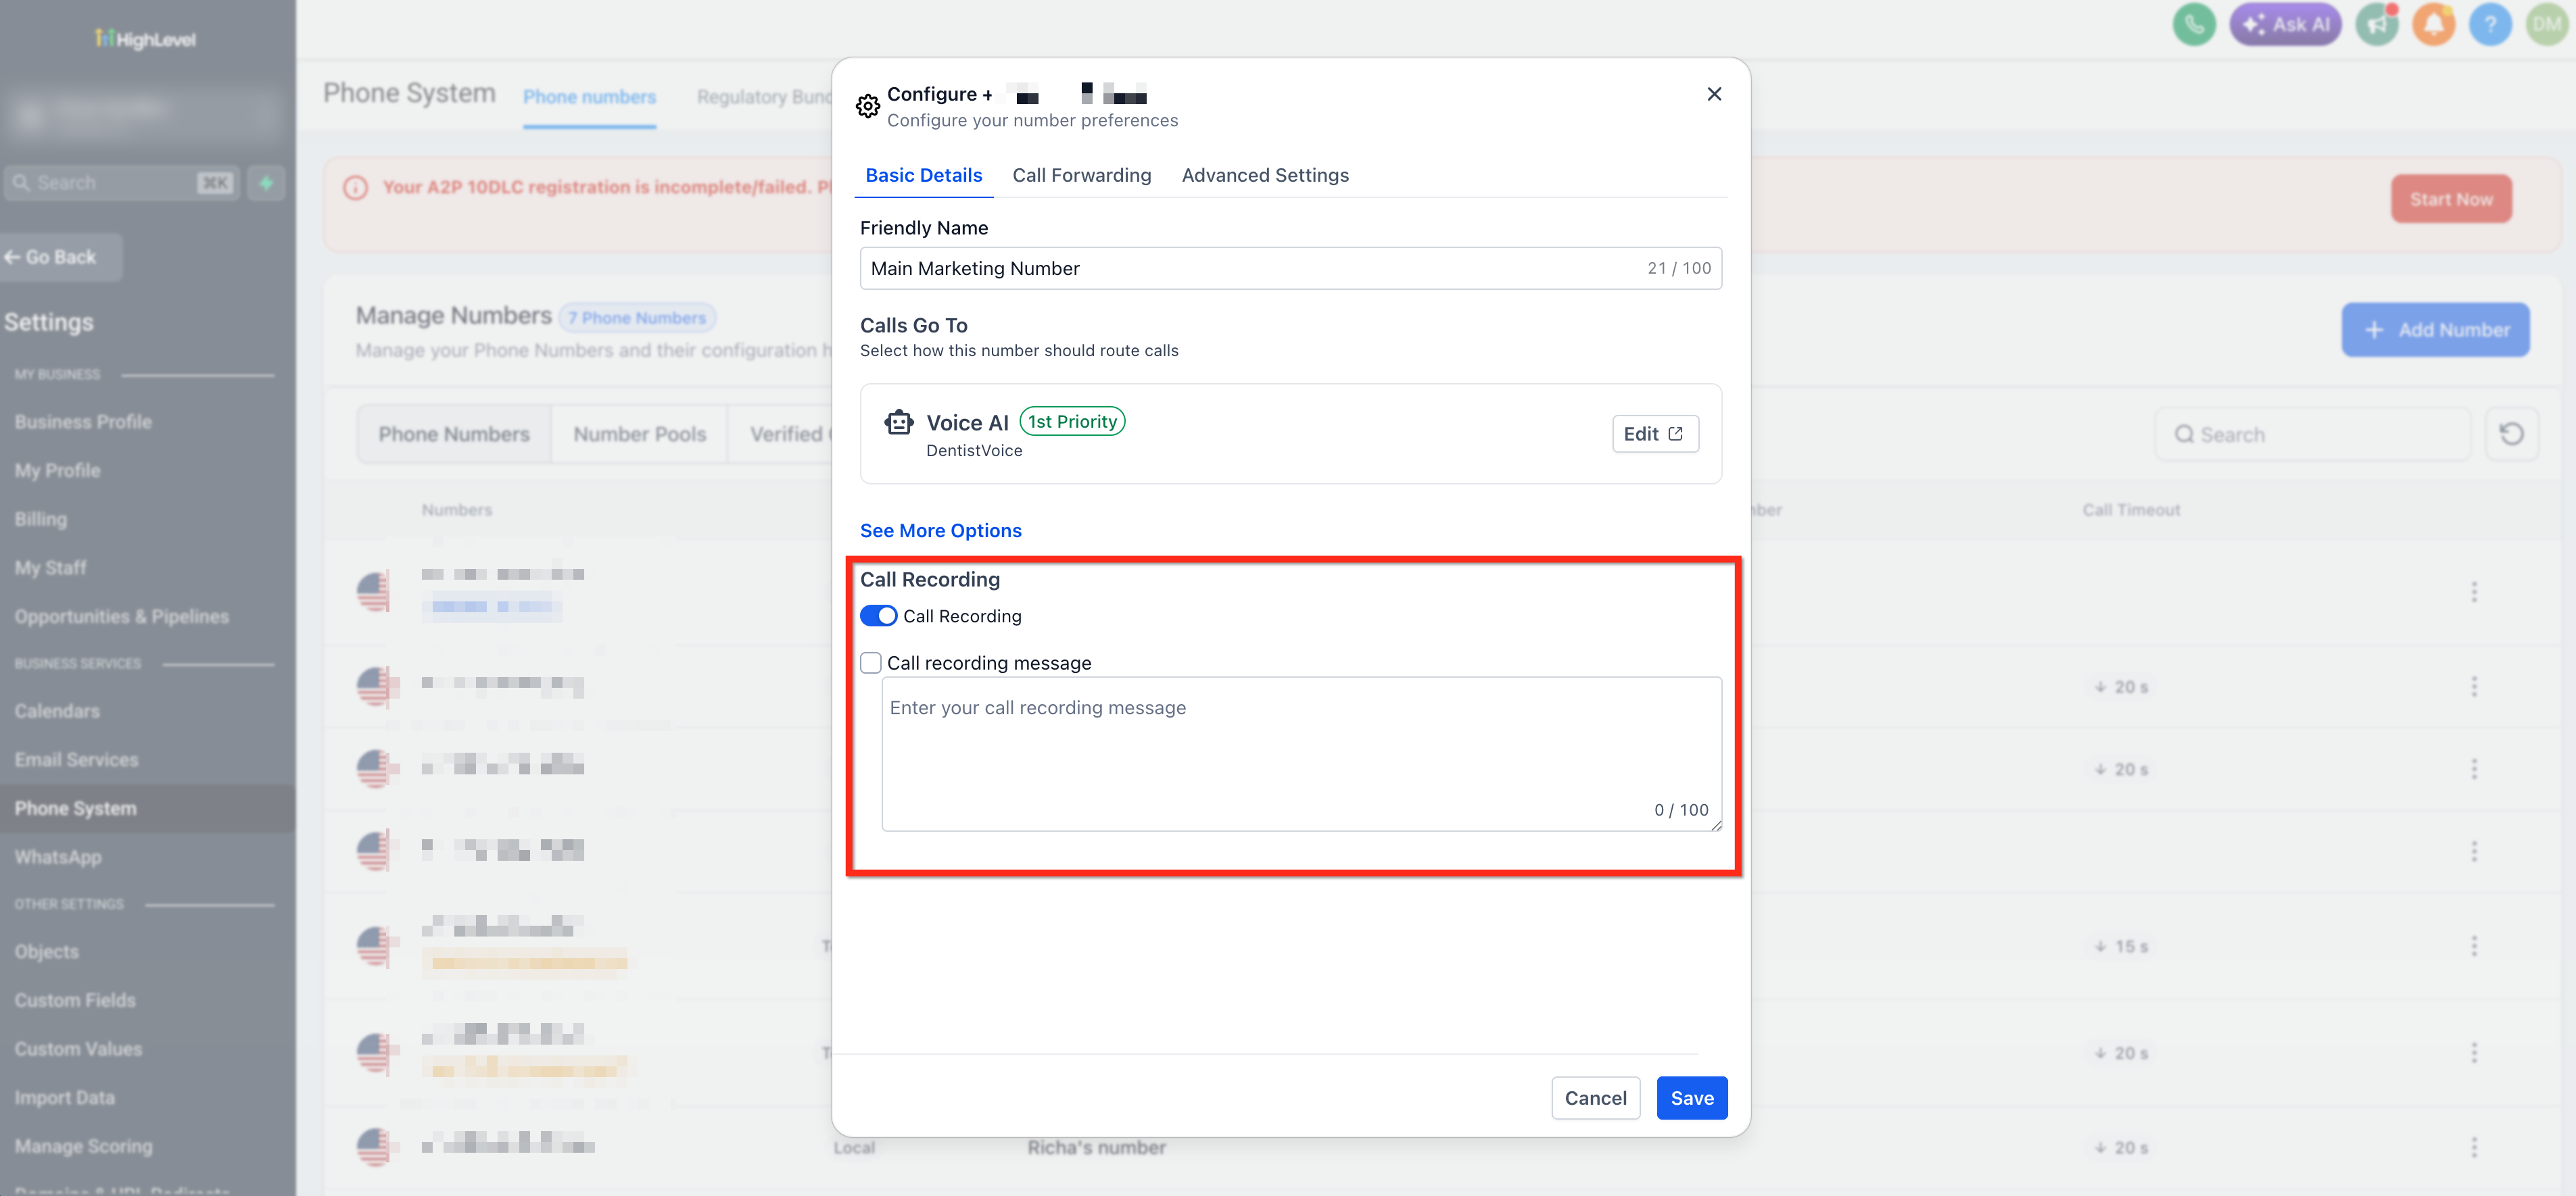Click the HighLevel logo
Screen dimensions: 2576x1196
coord(146,39)
